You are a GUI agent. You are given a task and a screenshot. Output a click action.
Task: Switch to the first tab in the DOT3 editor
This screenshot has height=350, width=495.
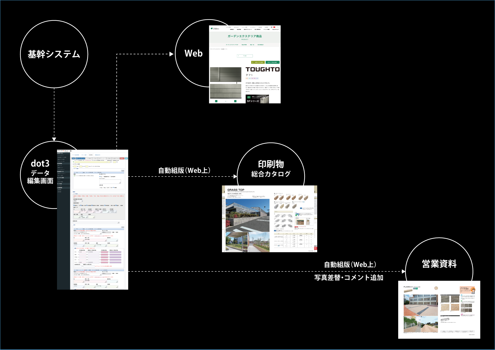click(x=76, y=155)
